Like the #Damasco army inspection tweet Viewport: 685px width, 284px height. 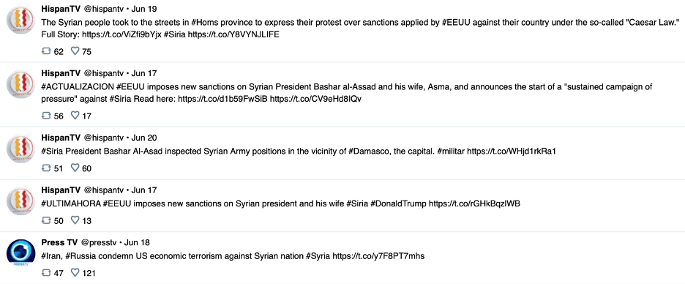click(75, 168)
